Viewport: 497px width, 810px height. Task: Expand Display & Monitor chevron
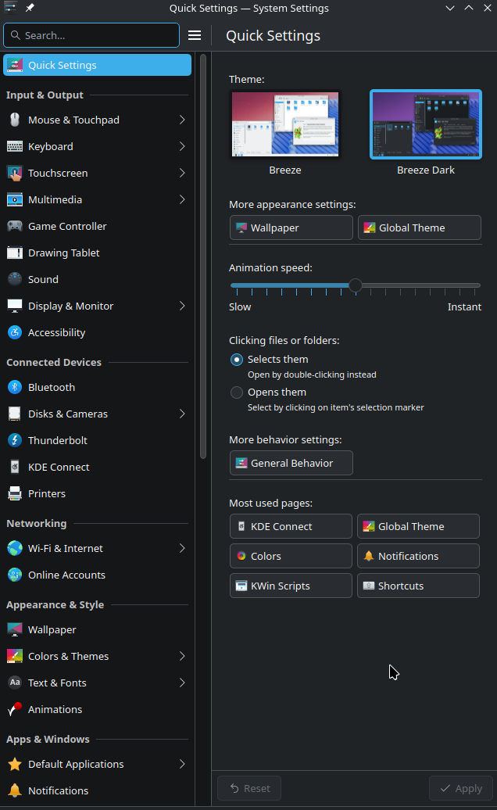pos(182,306)
